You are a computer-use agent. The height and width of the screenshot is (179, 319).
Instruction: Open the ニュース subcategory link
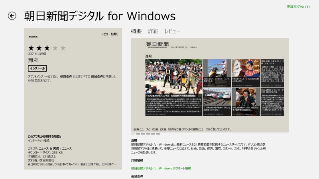pos(67,148)
